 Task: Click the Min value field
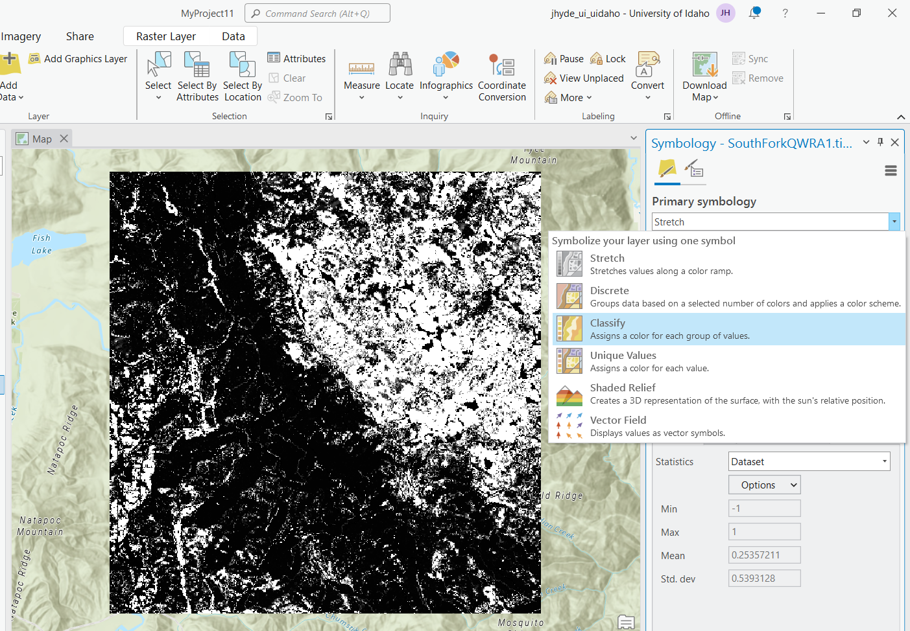[x=764, y=509]
